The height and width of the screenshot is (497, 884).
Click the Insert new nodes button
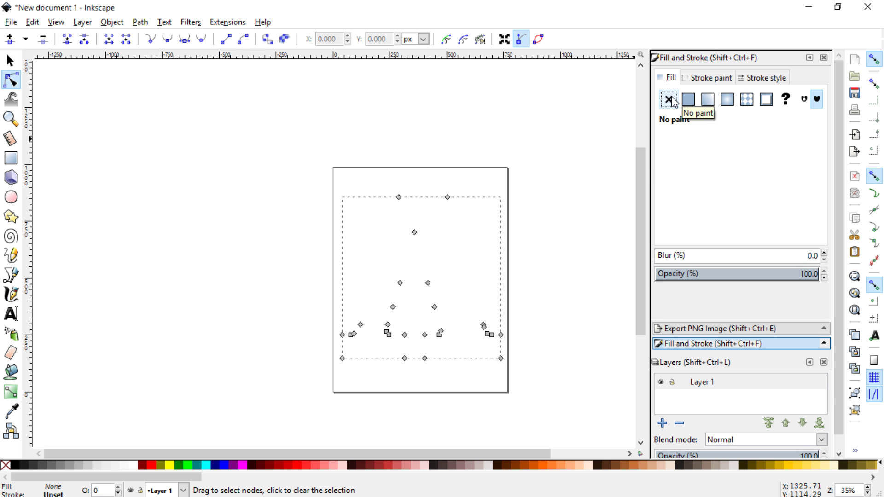pyautogui.click(x=10, y=39)
